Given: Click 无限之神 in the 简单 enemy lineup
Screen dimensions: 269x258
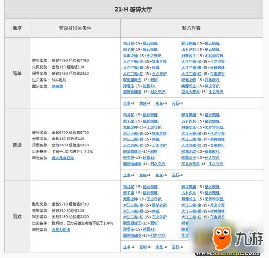Looking at the screenshot, I should point(130,56).
